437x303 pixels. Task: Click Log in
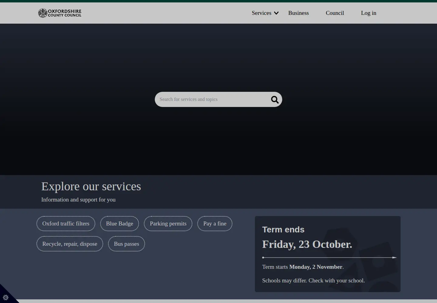tap(368, 13)
